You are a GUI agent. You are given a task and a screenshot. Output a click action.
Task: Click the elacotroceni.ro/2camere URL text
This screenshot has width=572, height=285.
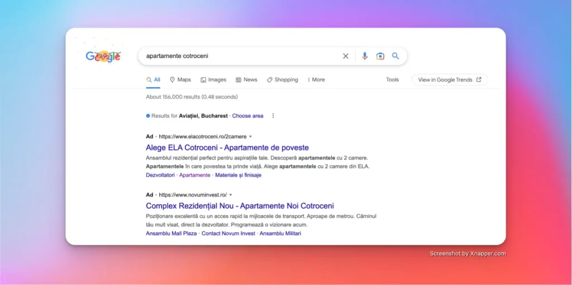[203, 137]
